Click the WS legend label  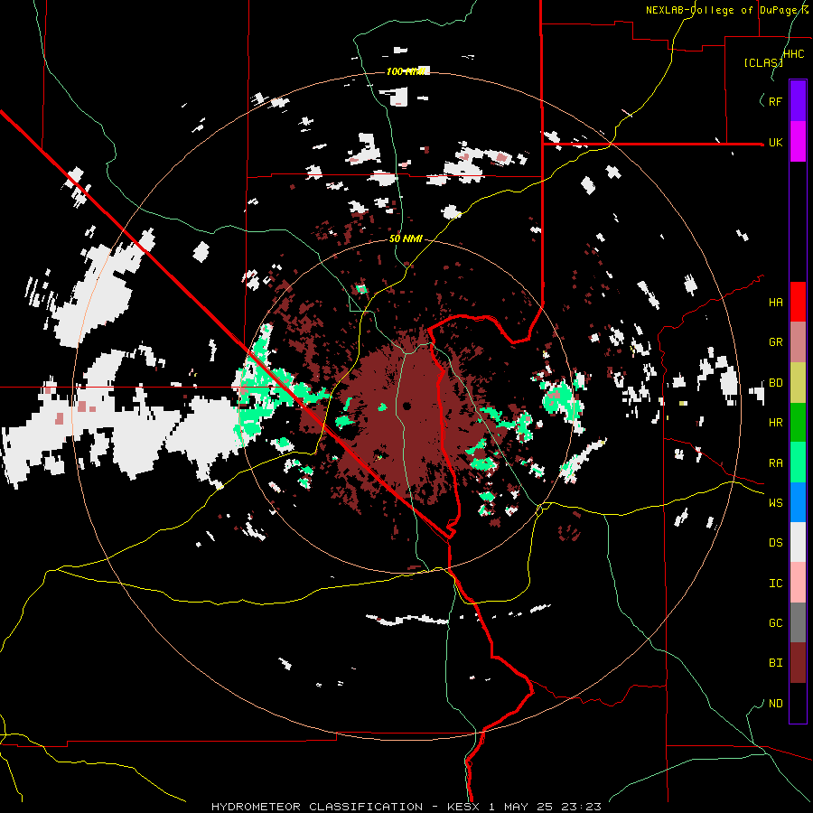775,503
